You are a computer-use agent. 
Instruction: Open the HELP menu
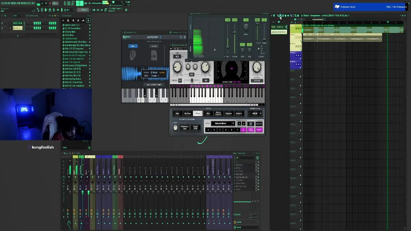(x=34, y=3)
